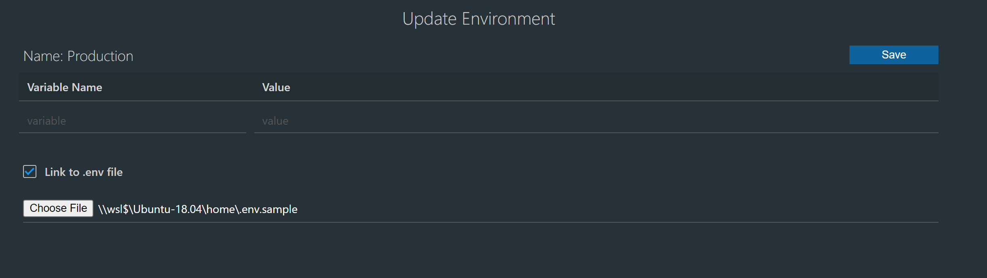Click the Update Environment title
The height and width of the screenshot is (278, 987).
[x=479, y=19]
